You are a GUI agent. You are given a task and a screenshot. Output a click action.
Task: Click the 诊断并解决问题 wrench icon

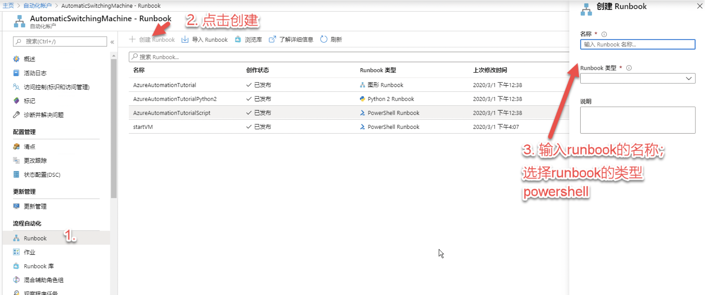(x=16, y=115)
